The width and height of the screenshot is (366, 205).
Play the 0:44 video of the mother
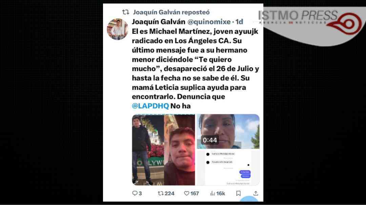228,131
